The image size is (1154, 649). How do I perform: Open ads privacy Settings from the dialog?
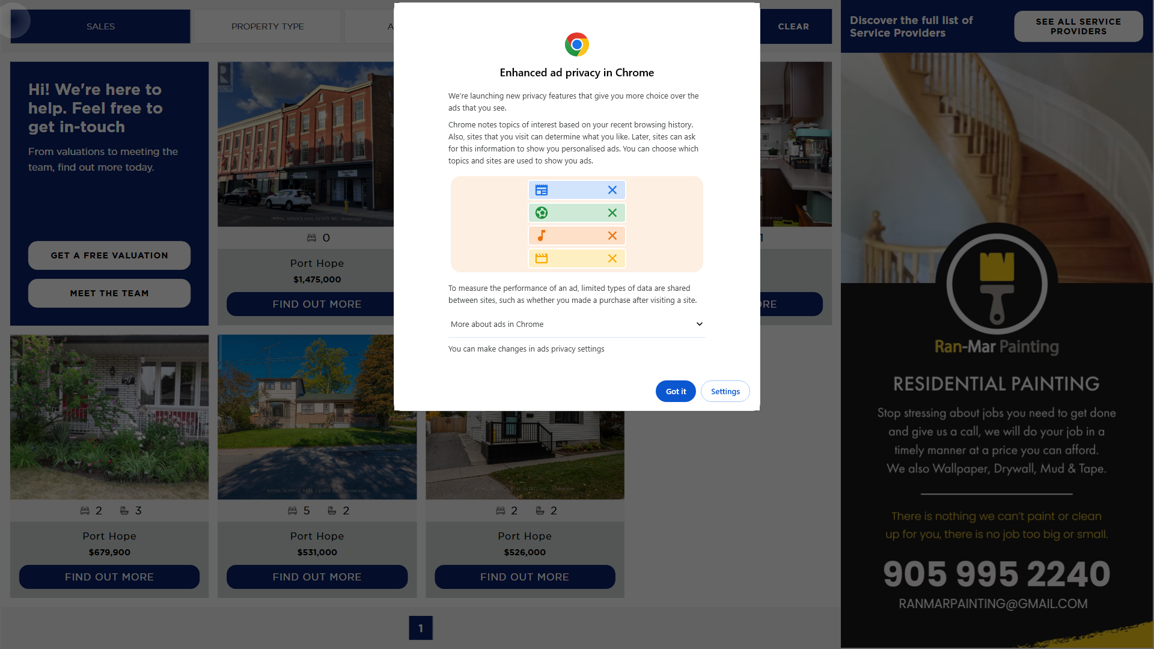pyautogui.click(x=725, y=391)
